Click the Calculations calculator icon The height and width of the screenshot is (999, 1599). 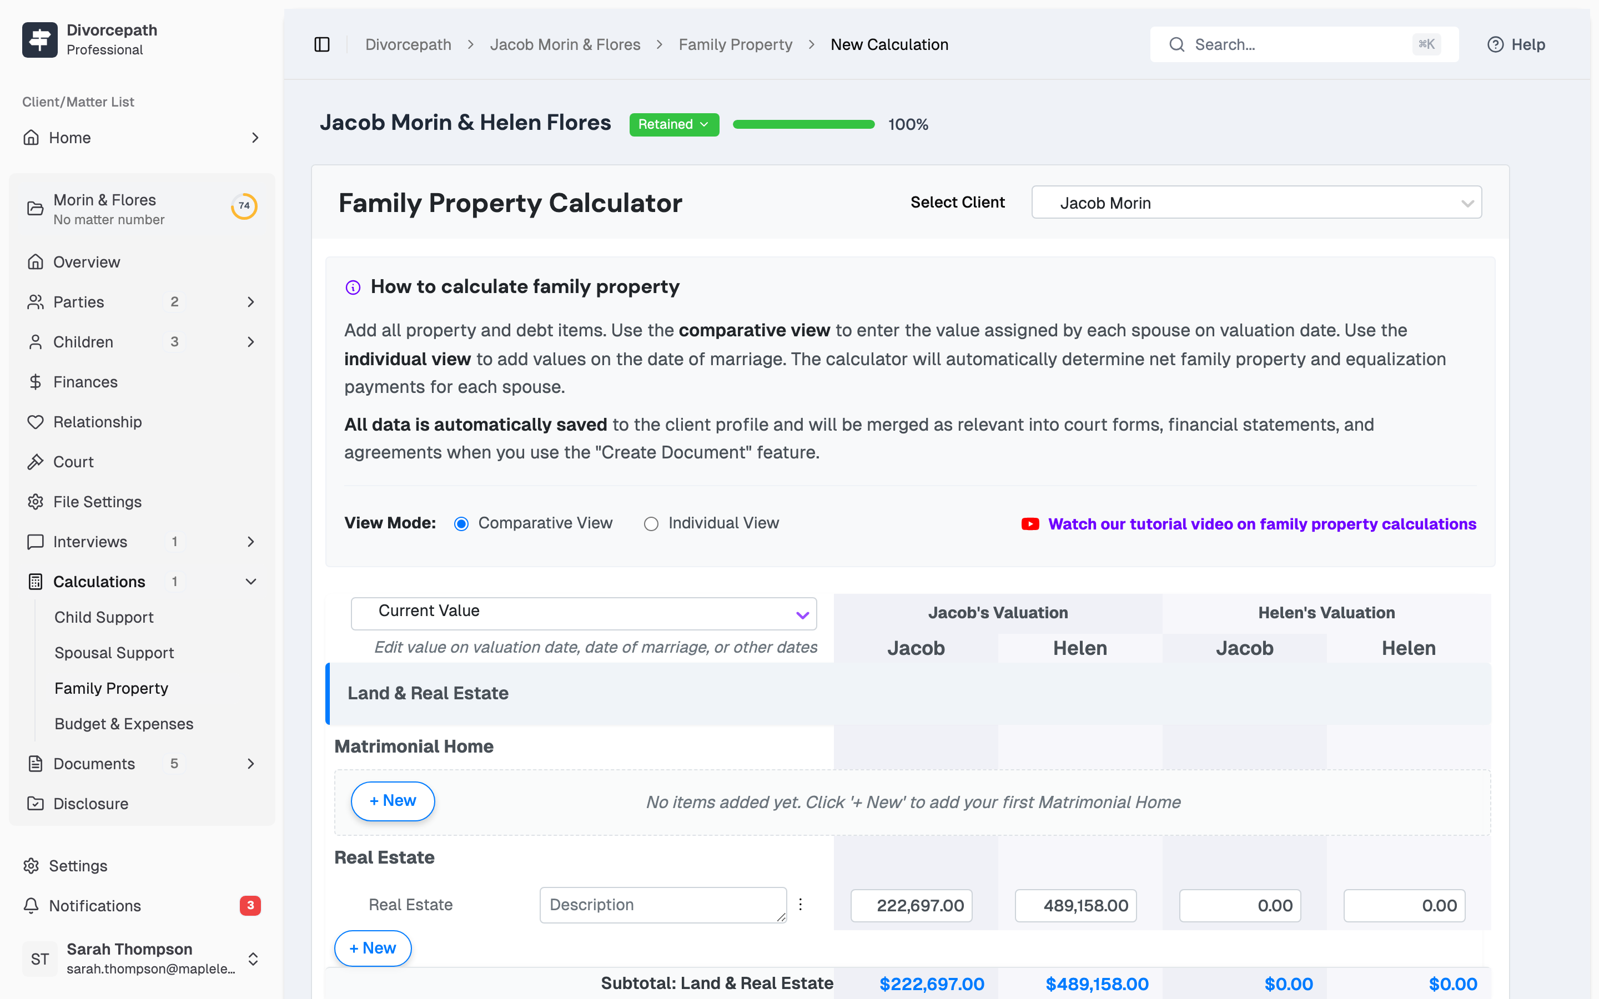coord(36,582)
